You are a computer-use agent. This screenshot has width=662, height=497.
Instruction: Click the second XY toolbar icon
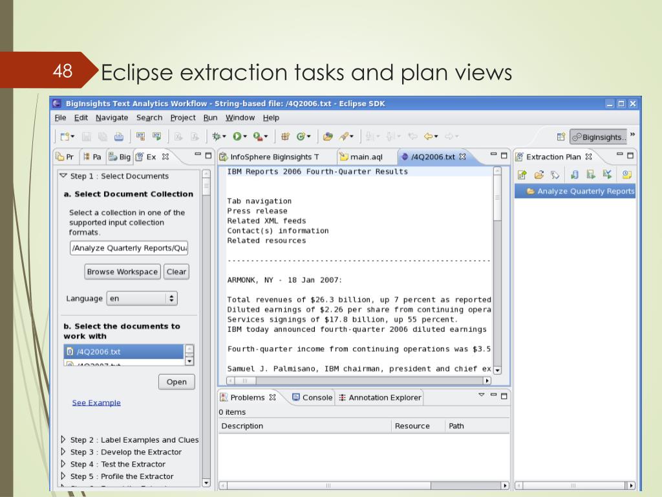coord(156,136)
